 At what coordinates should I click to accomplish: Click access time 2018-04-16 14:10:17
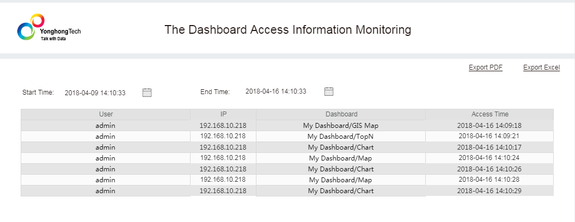pos(490,147)
